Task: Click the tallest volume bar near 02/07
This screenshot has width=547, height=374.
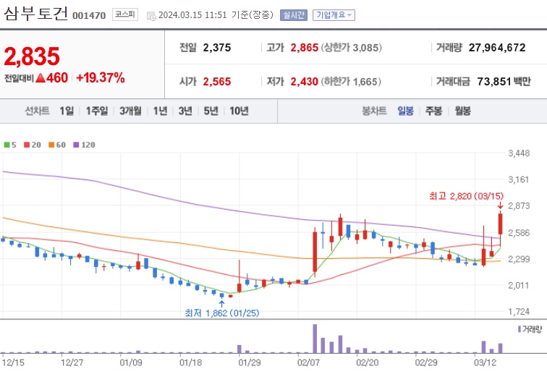Action: pyautogui.click(x=315, y=339)
